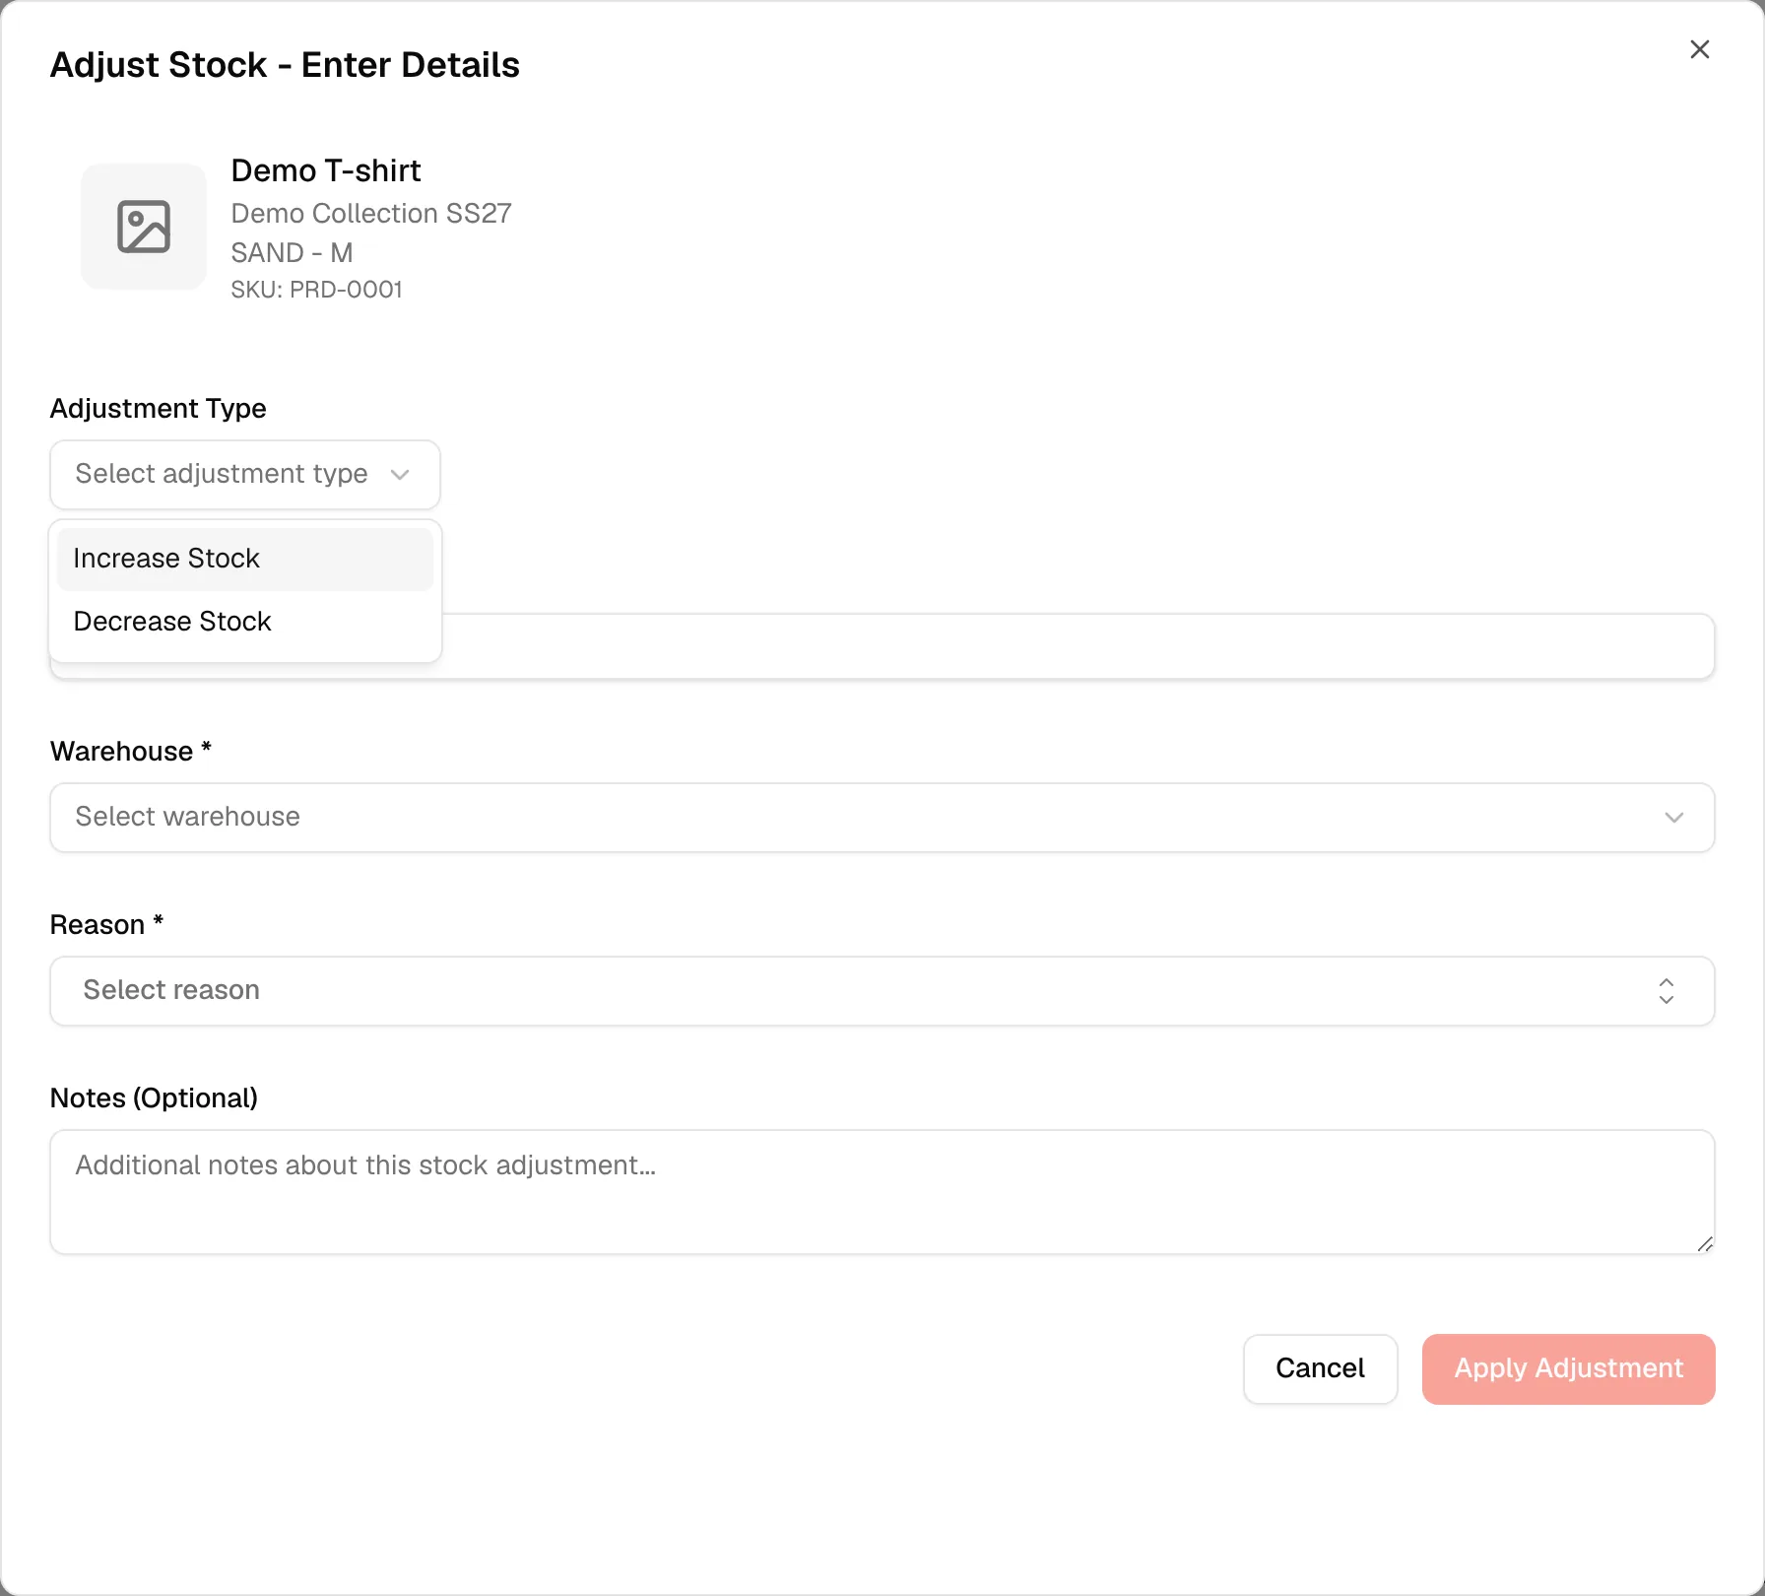Click the Notes text area
The width and height of the screenshot is (1765, 1596).
[x=882, y=1192]
